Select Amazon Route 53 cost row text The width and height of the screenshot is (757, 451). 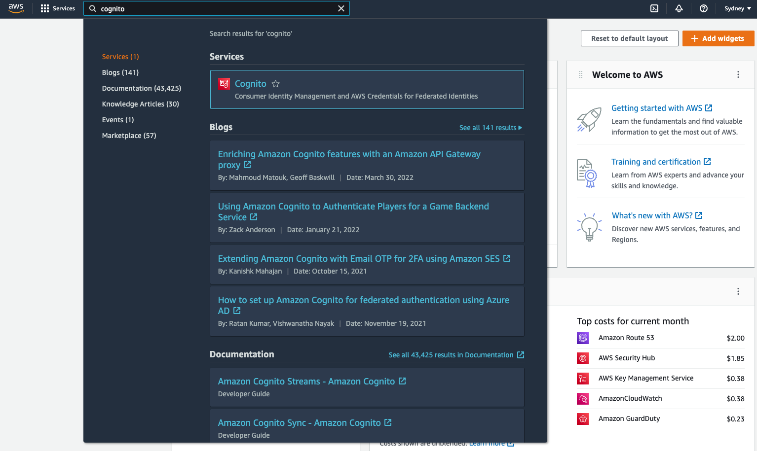[626, 338]
